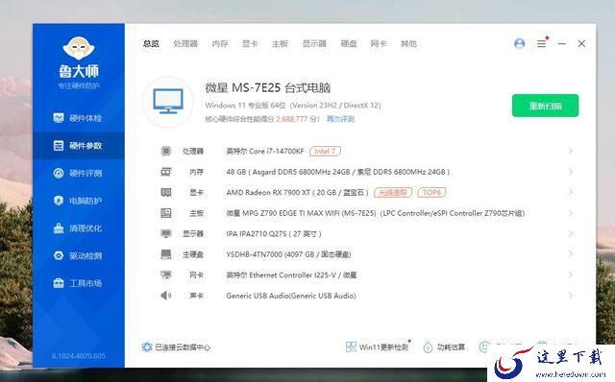Switch to the 网卡 tab
The width and height of the screenshot is (615, 382).
click(x=379, y=43)
